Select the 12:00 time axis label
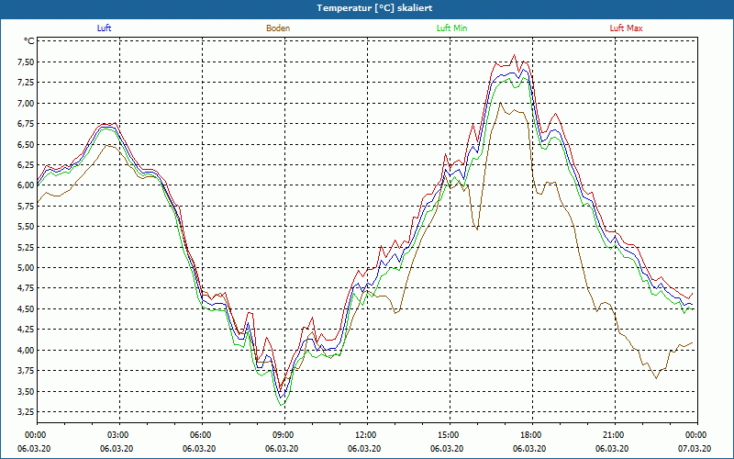The width and height of the screenshot is (734, 459). tap(366, 435)
